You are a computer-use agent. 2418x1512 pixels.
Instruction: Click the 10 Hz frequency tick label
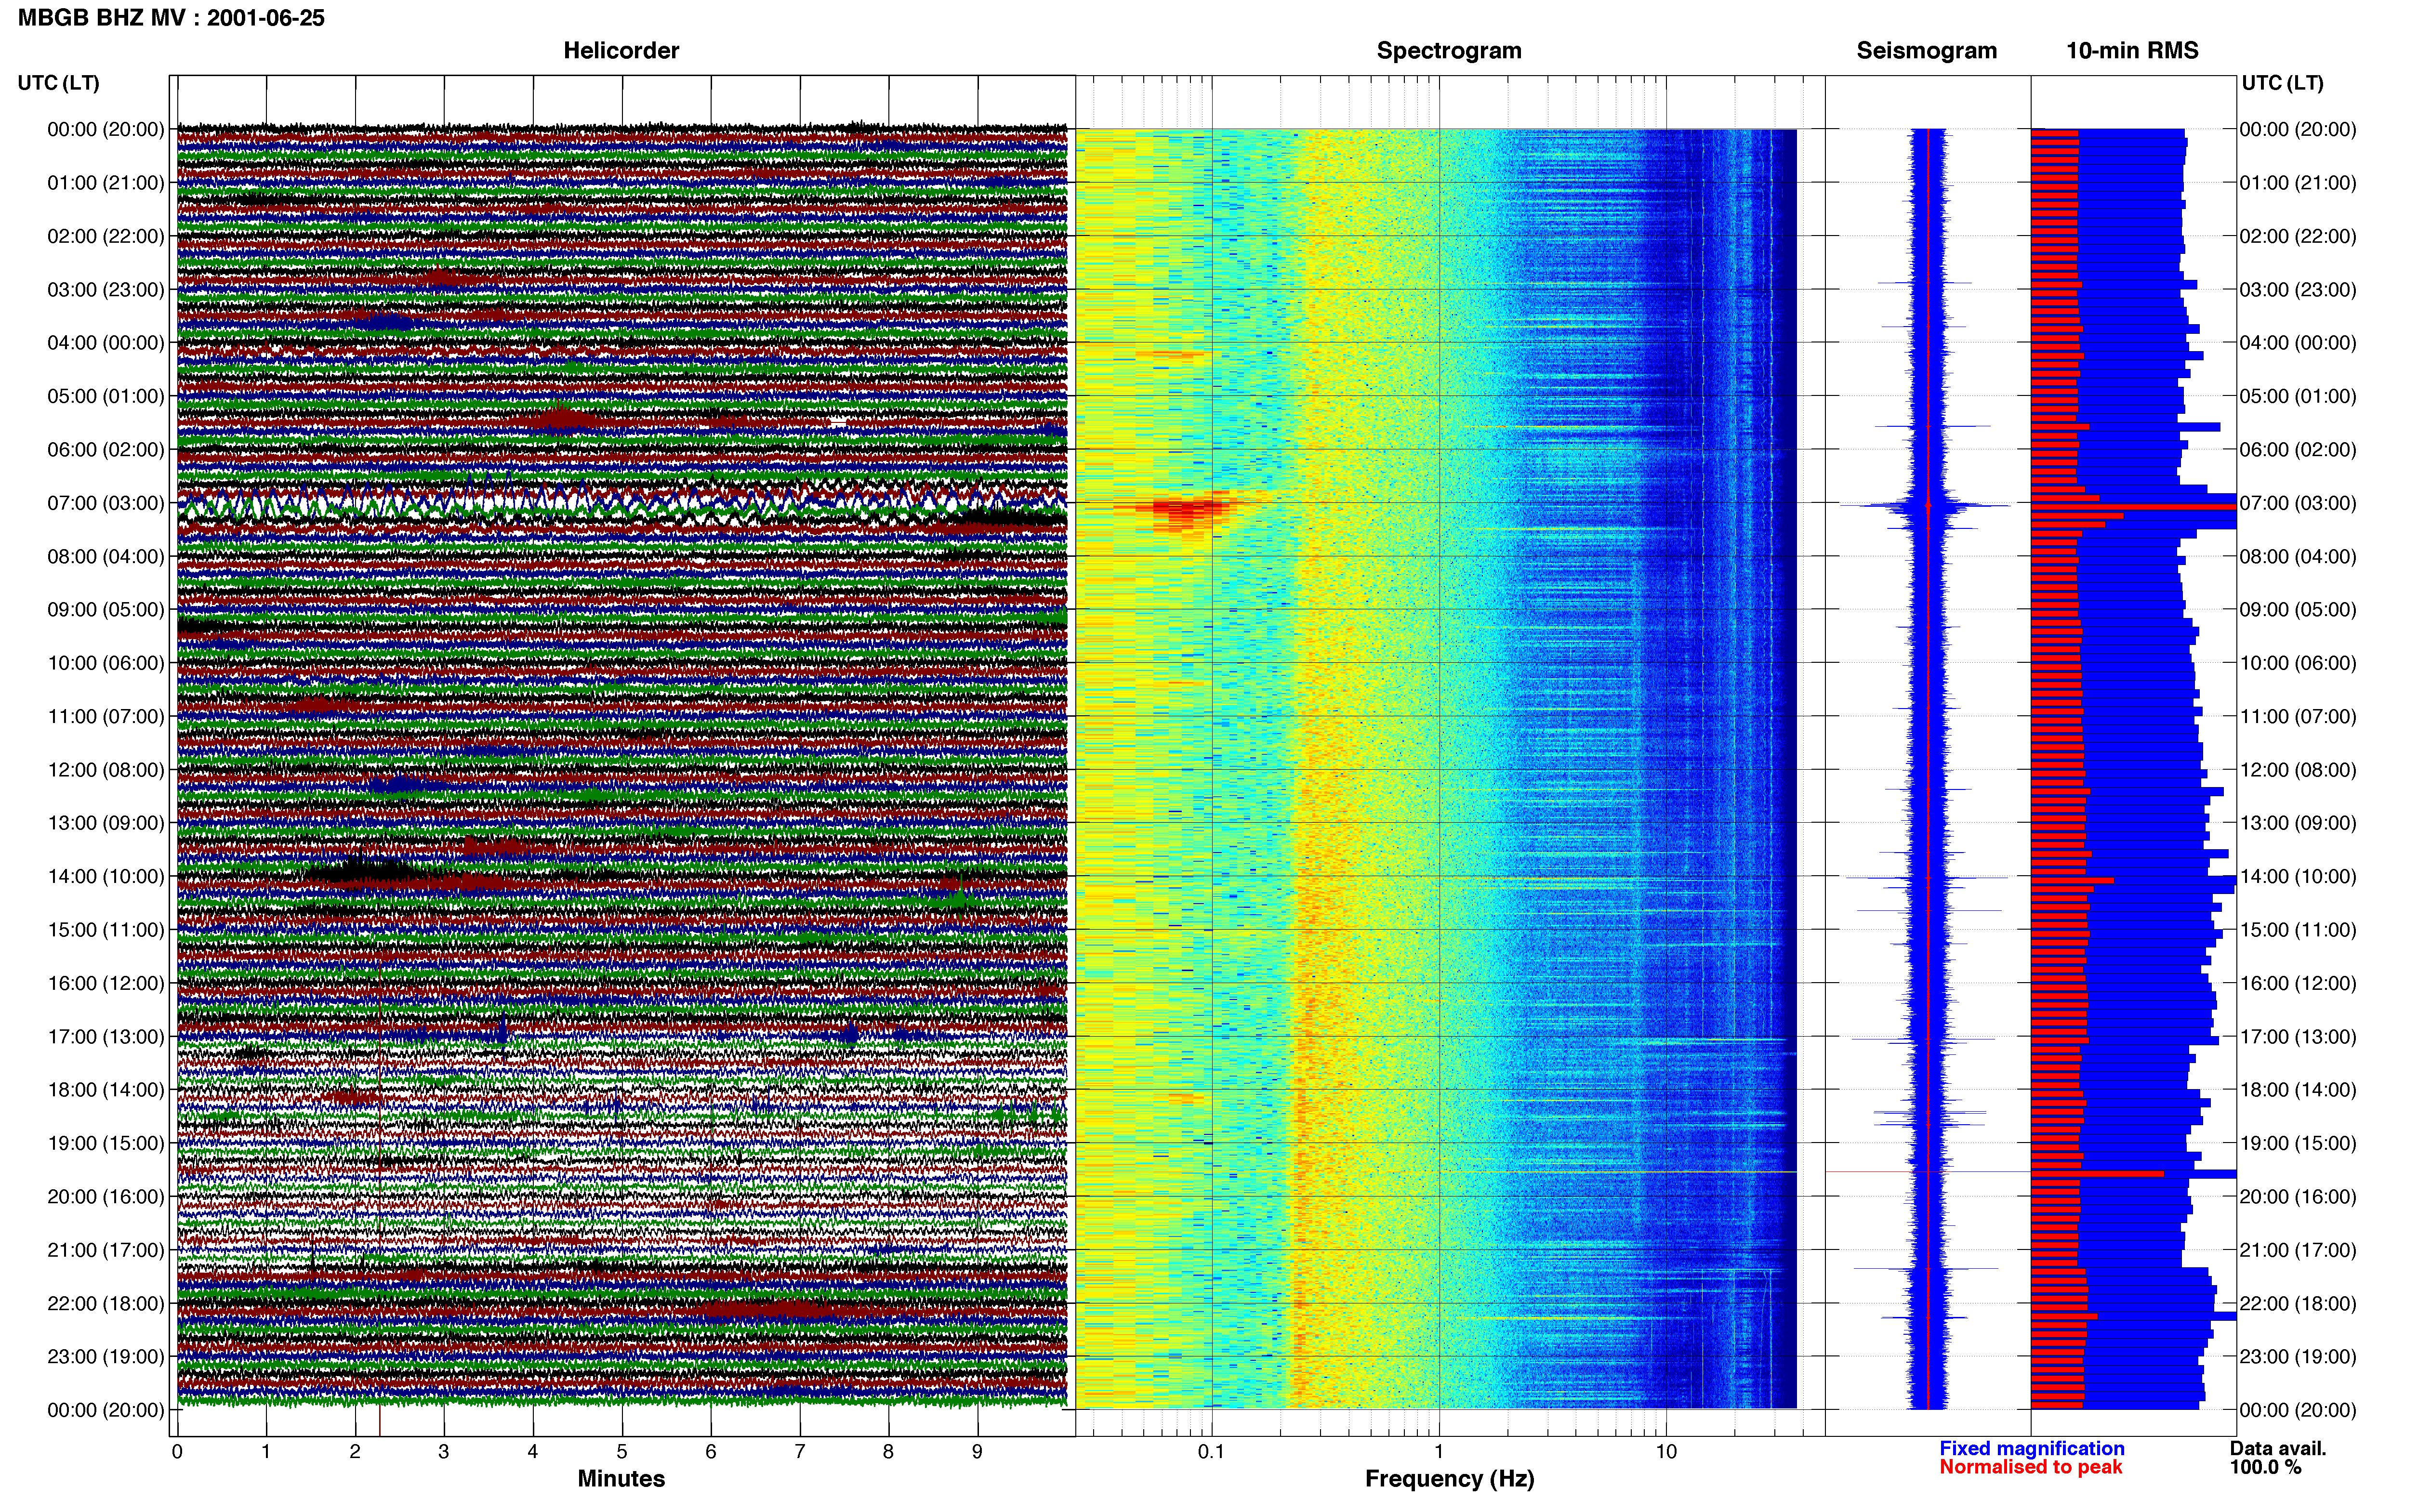pyautogui.click(x=1666, y=1451)
